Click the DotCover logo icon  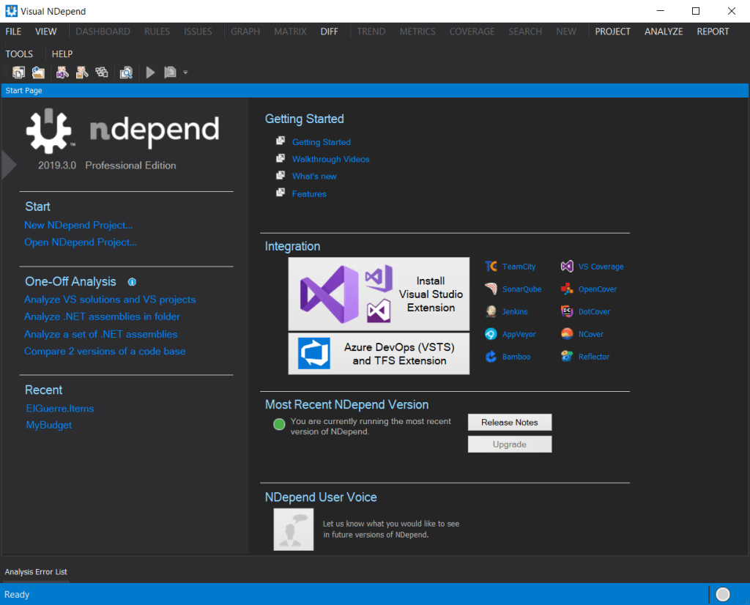567,312
